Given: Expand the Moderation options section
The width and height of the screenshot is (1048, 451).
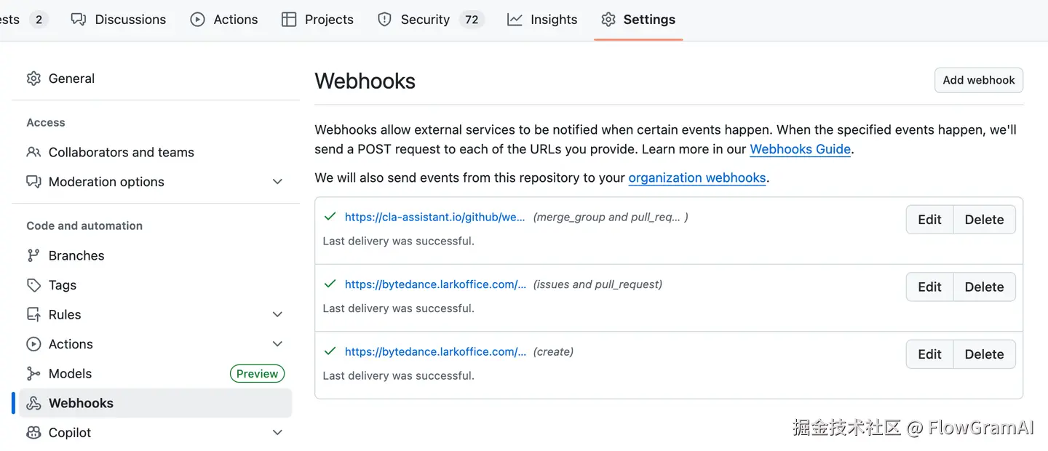Looking at the screenshot, I should click(x=277, y=182).
